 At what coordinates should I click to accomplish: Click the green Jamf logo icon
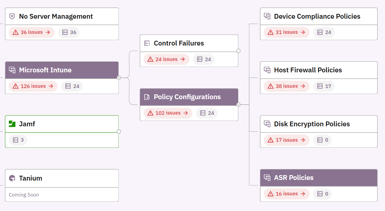pos(12,124)
